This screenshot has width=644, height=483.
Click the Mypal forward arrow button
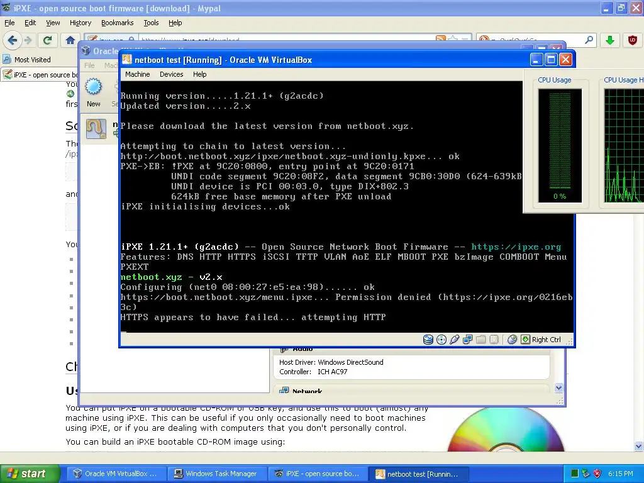(x=28, y=40)
